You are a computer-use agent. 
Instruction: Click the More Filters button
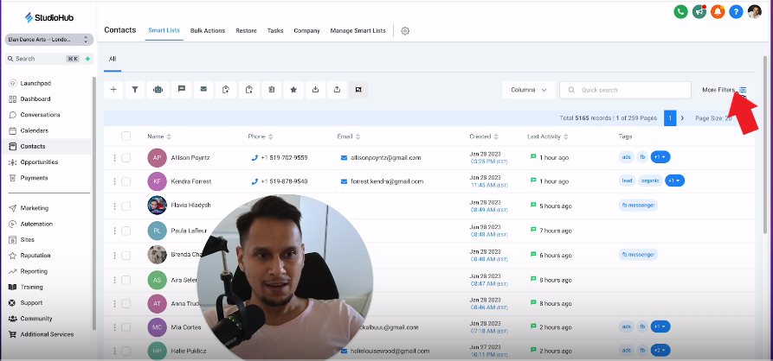725,90
